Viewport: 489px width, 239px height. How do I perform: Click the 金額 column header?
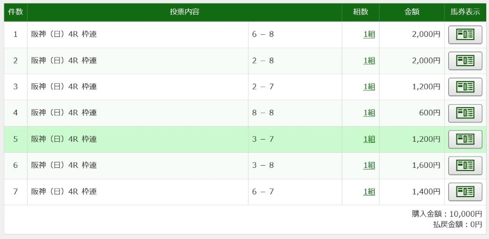412,12
